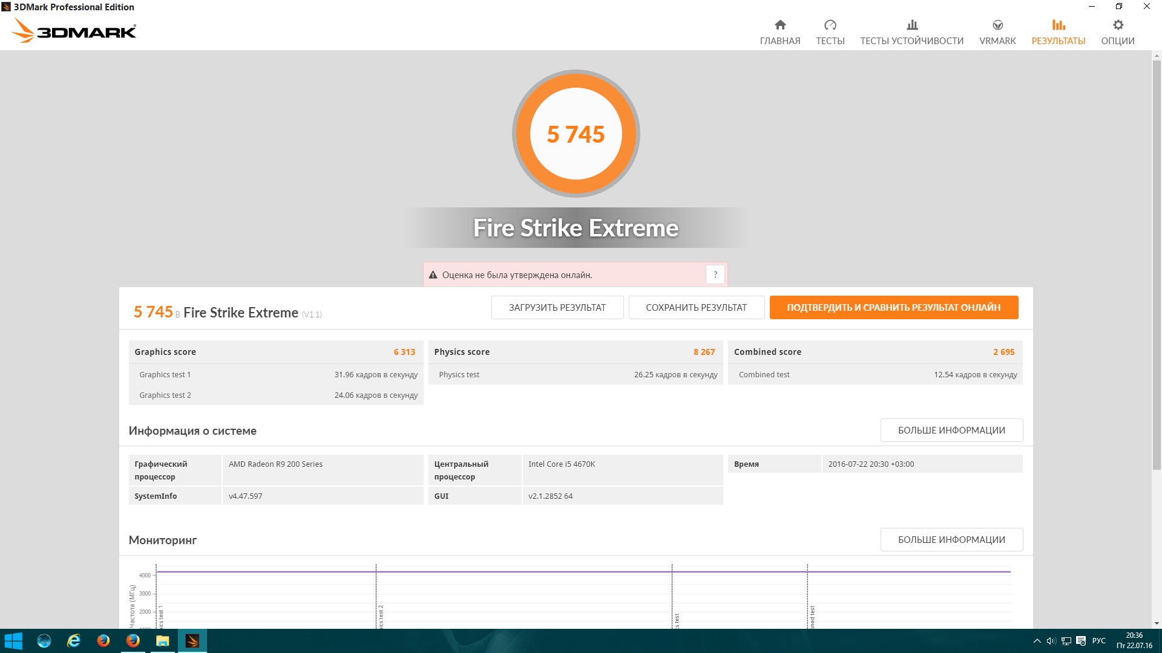This screenshot has height=653, width=1162.
Task: Click the 3DMark taskbar icon
Action: tap(192, 641)
